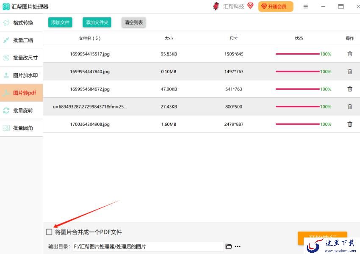Screen dimensions: 360x254
Task: Click dimension value 2479*887
Action: [x=234, y=124]
